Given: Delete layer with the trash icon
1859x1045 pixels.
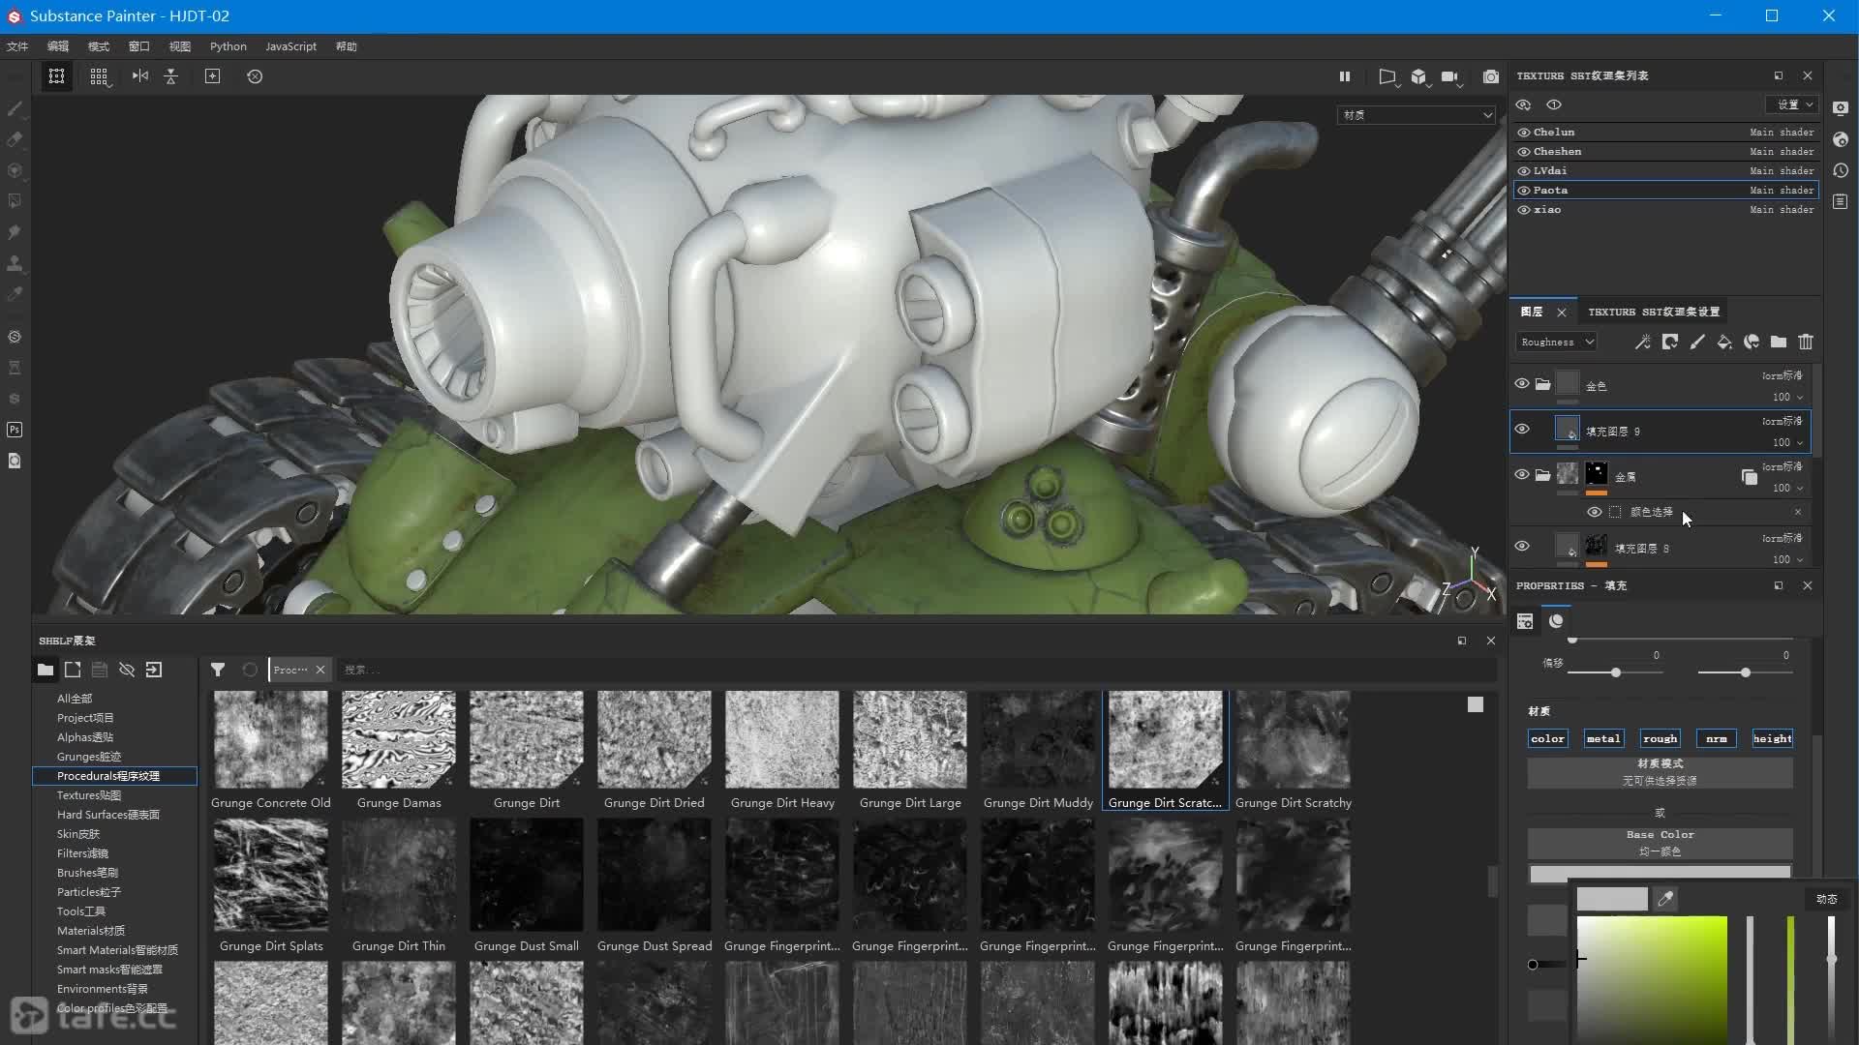Looking at the screenshot, I should (x=1806, y=343).
